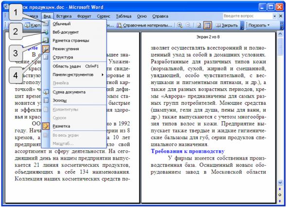Toggle Разметка markup display

[74, 126]
